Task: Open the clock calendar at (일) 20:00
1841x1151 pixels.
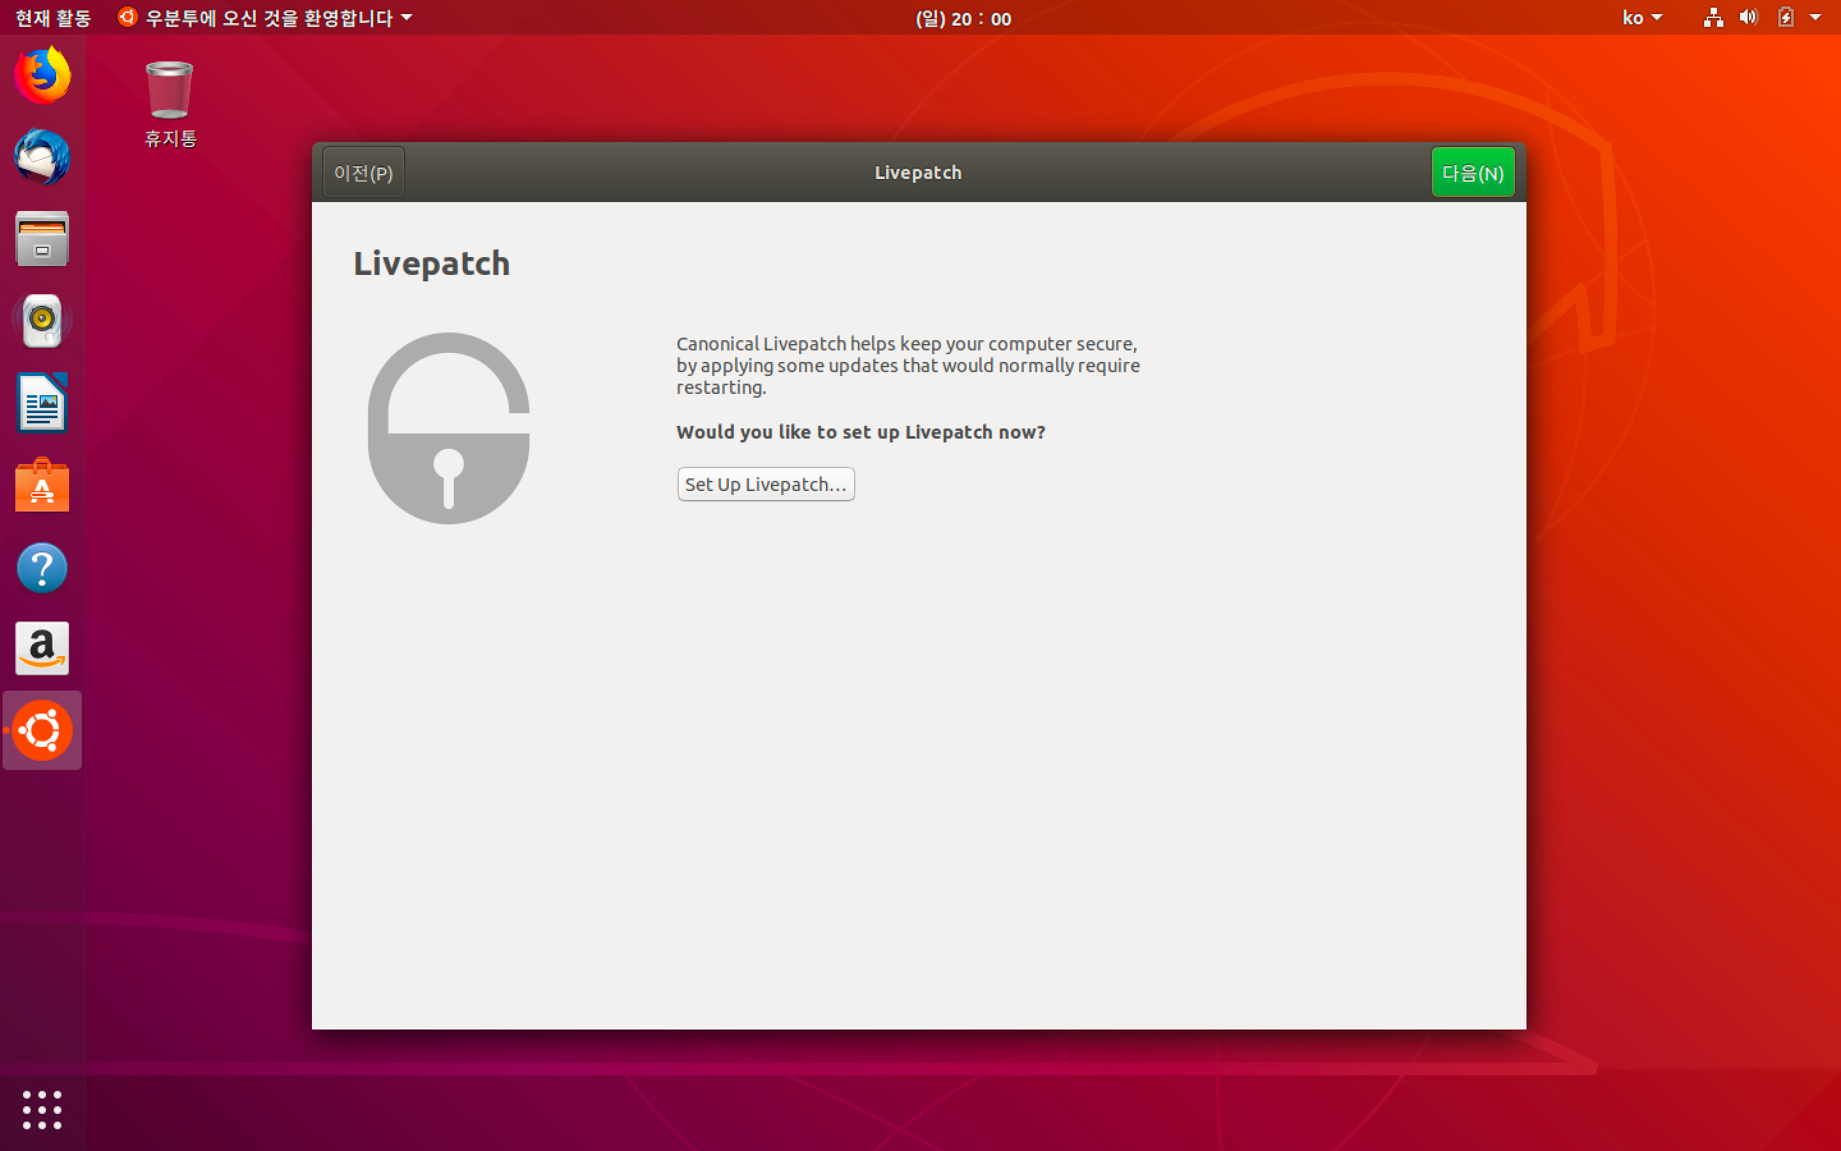Action: tap(963, 19)
